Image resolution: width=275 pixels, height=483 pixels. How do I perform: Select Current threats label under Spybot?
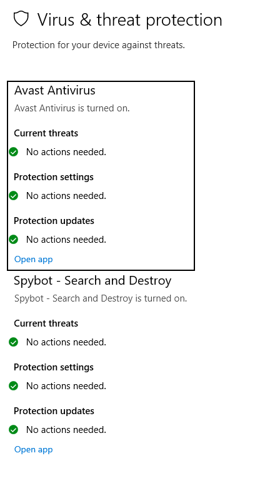tap(46, 323)
